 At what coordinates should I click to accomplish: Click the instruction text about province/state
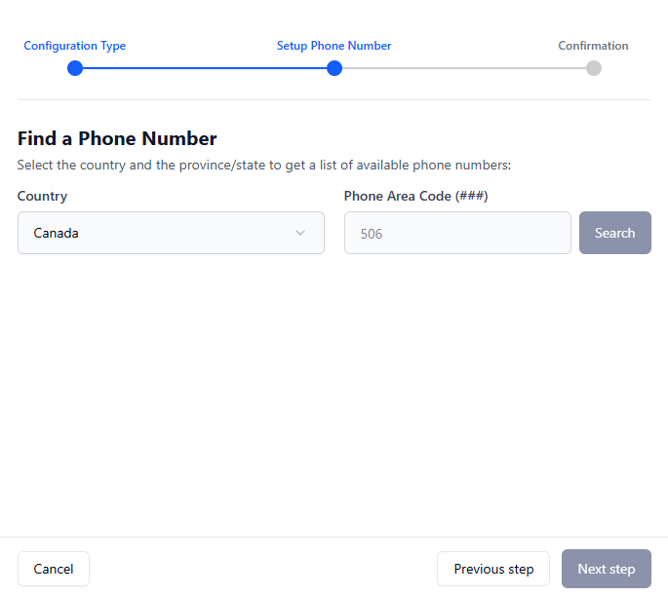click(263, 165)
